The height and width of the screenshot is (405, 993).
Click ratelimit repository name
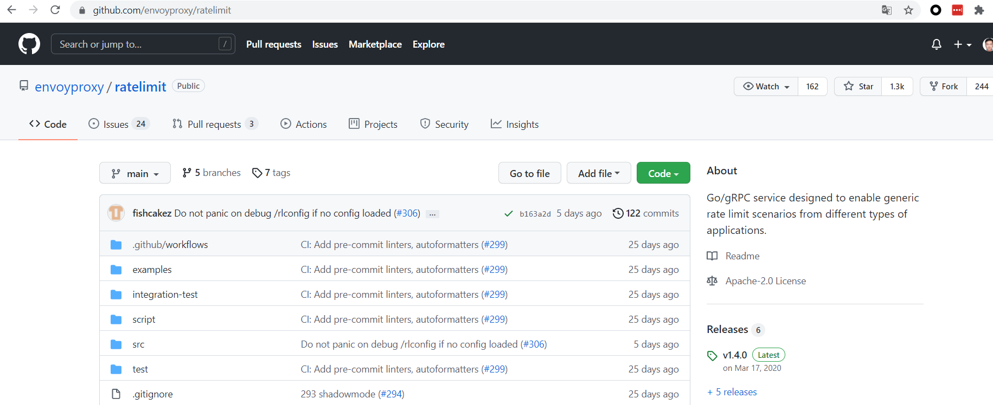pyautogui.click(x=140, y=87)
